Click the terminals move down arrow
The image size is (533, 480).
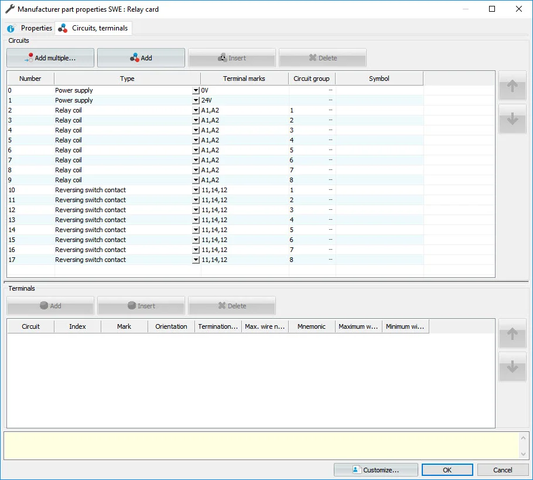(x=512, y=367)
